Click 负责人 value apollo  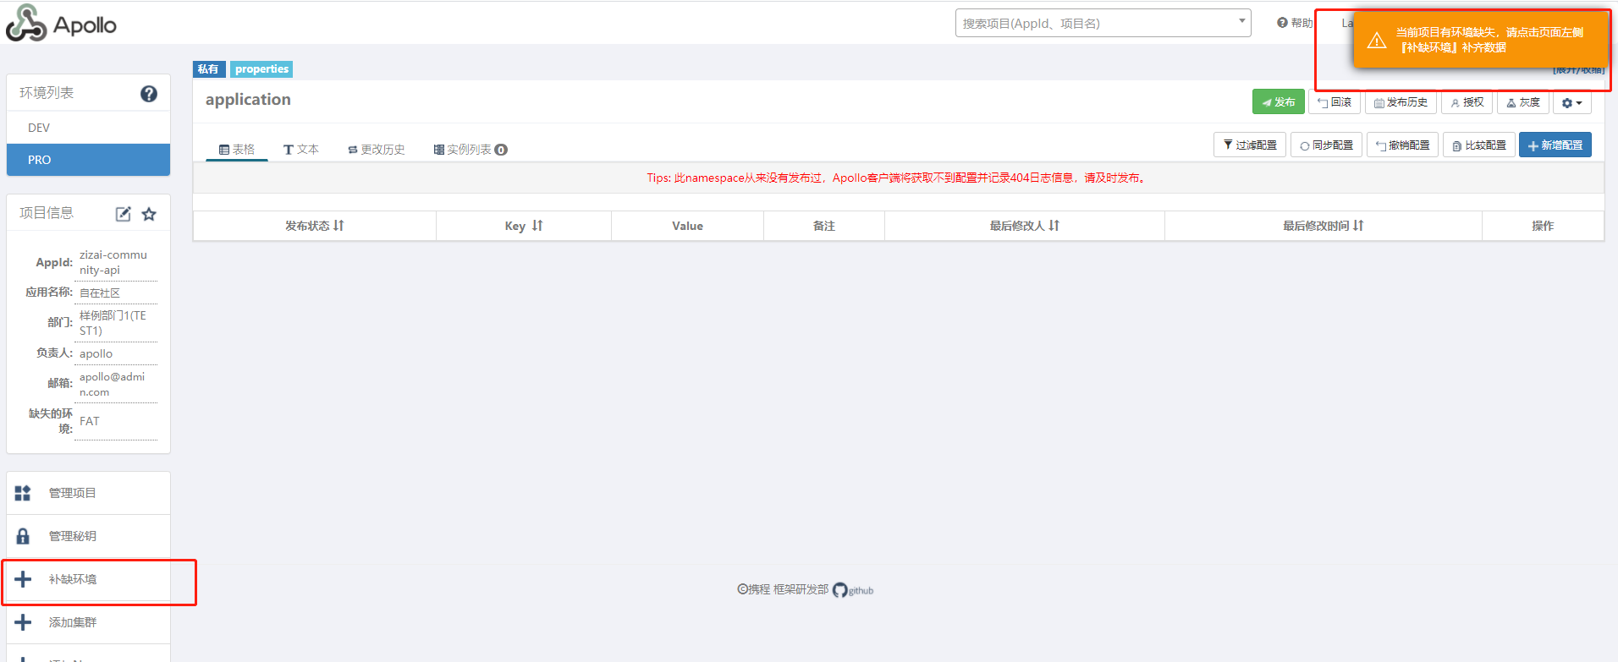click(96, 353)
